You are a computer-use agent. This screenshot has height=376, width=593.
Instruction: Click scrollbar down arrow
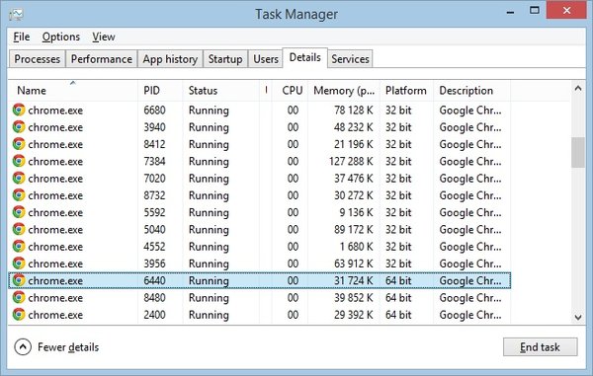coord(578,318)
